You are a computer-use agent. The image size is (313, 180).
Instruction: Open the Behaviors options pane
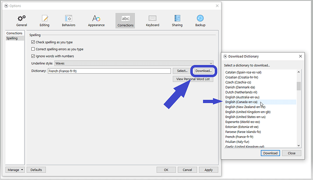click(x=68, y=21)
